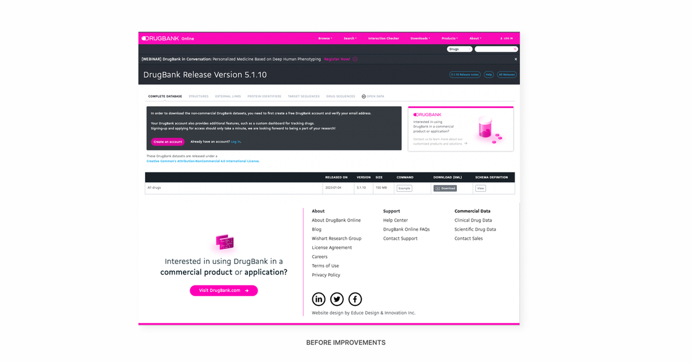The width and height of the screenshot is (692, 363).
Task: Open the Terms of Use link
Action: 325,266
